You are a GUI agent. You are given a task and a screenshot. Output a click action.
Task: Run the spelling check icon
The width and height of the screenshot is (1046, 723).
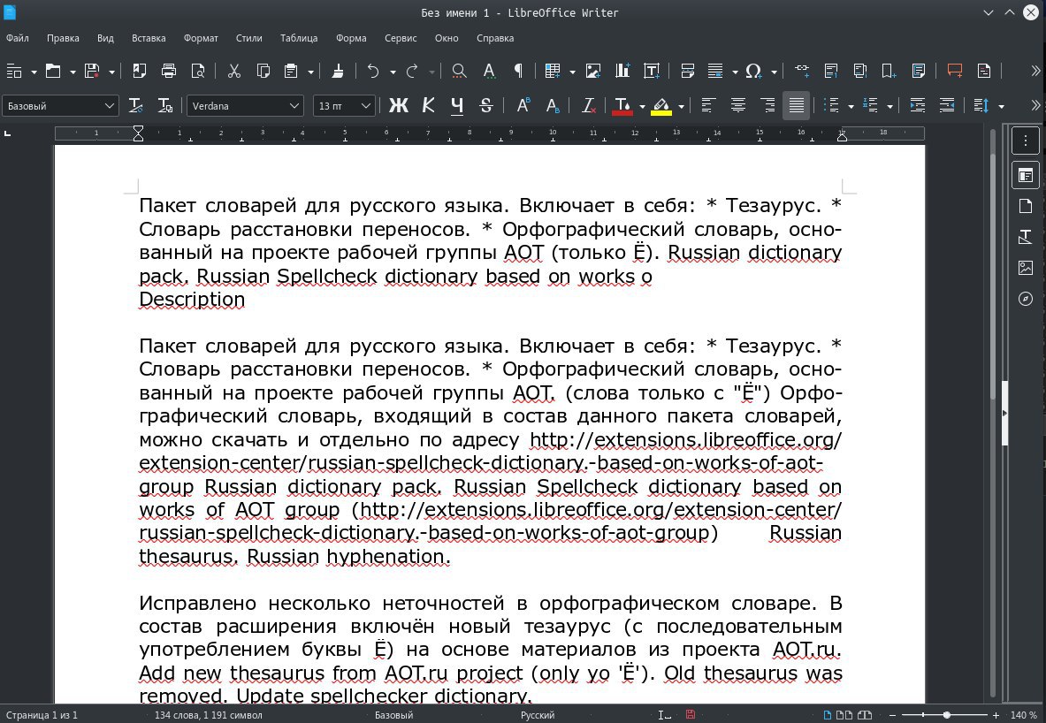click(x=489, y=71)
